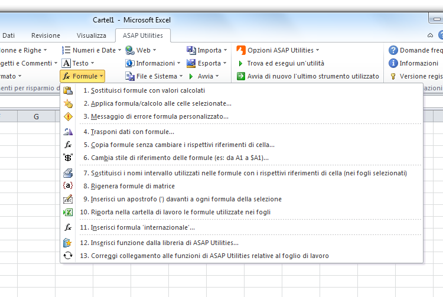Choose Correggi collegamento alle funzioni di ASAP Utilities
The width and height of the screenshot is (443, 297).
pos(242,256)
